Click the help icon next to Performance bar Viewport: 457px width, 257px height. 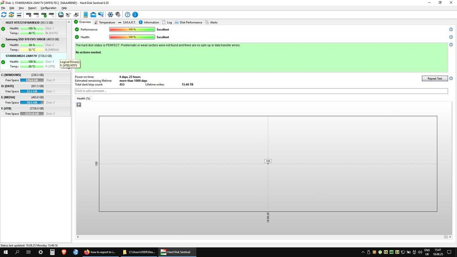(x=451, y=29)
